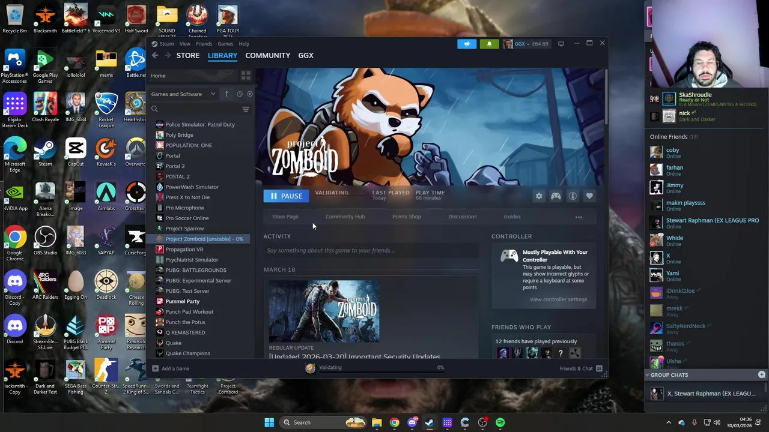The image size is (769, 432).
Task: Open the Help menu
Action: point(244,44)
